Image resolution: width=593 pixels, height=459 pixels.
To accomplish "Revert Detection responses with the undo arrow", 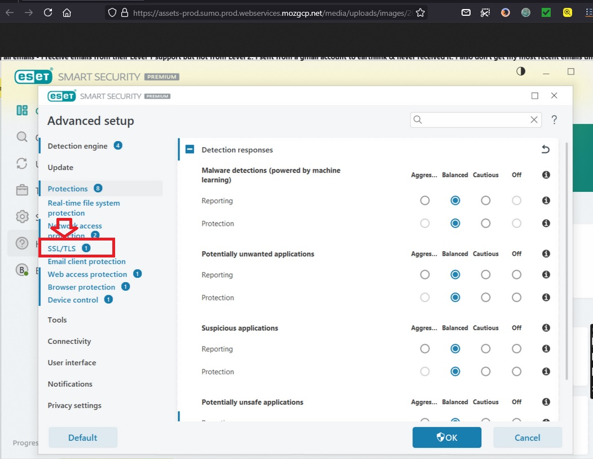I will point(546,150).
